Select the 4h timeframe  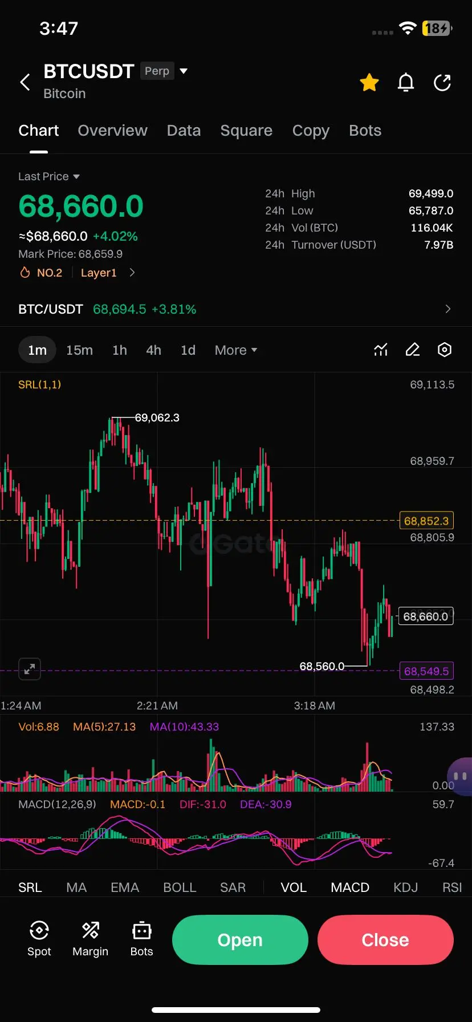153,350
